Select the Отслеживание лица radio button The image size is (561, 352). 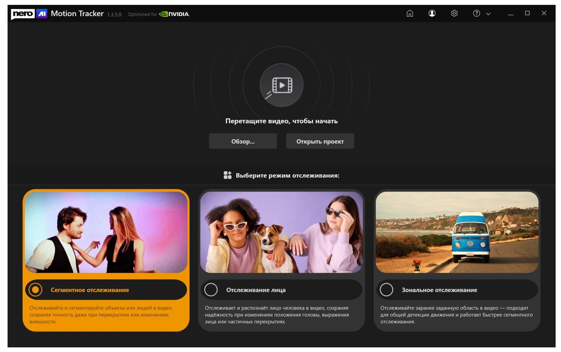coord(211,290)
